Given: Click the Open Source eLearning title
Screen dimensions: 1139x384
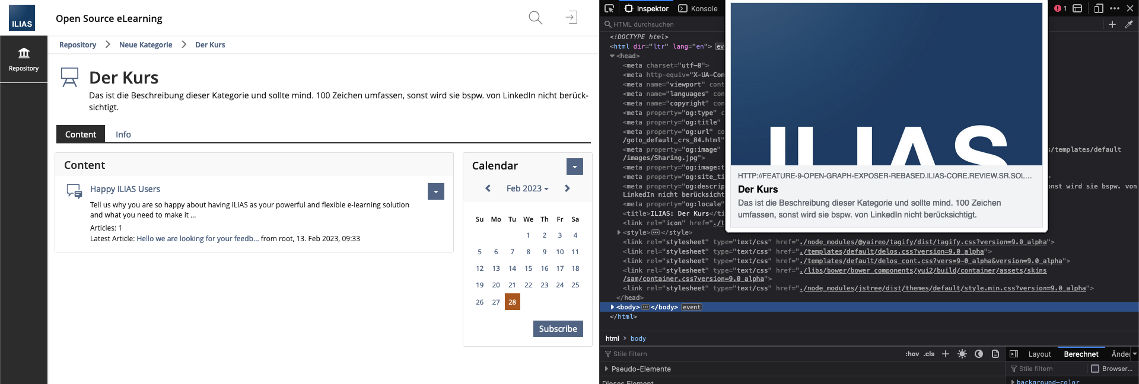Looking at the screenshot, I should coord(109,18).
